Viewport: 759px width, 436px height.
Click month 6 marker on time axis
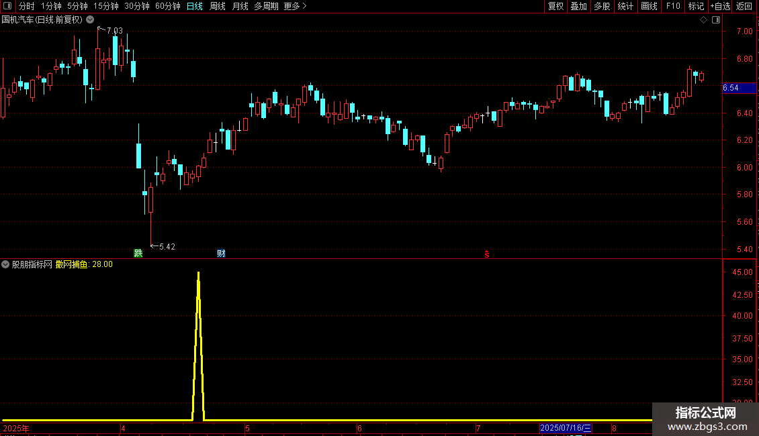pos(359,428)
